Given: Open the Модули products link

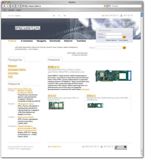Looking at the screenshot, I should (12, 66).
